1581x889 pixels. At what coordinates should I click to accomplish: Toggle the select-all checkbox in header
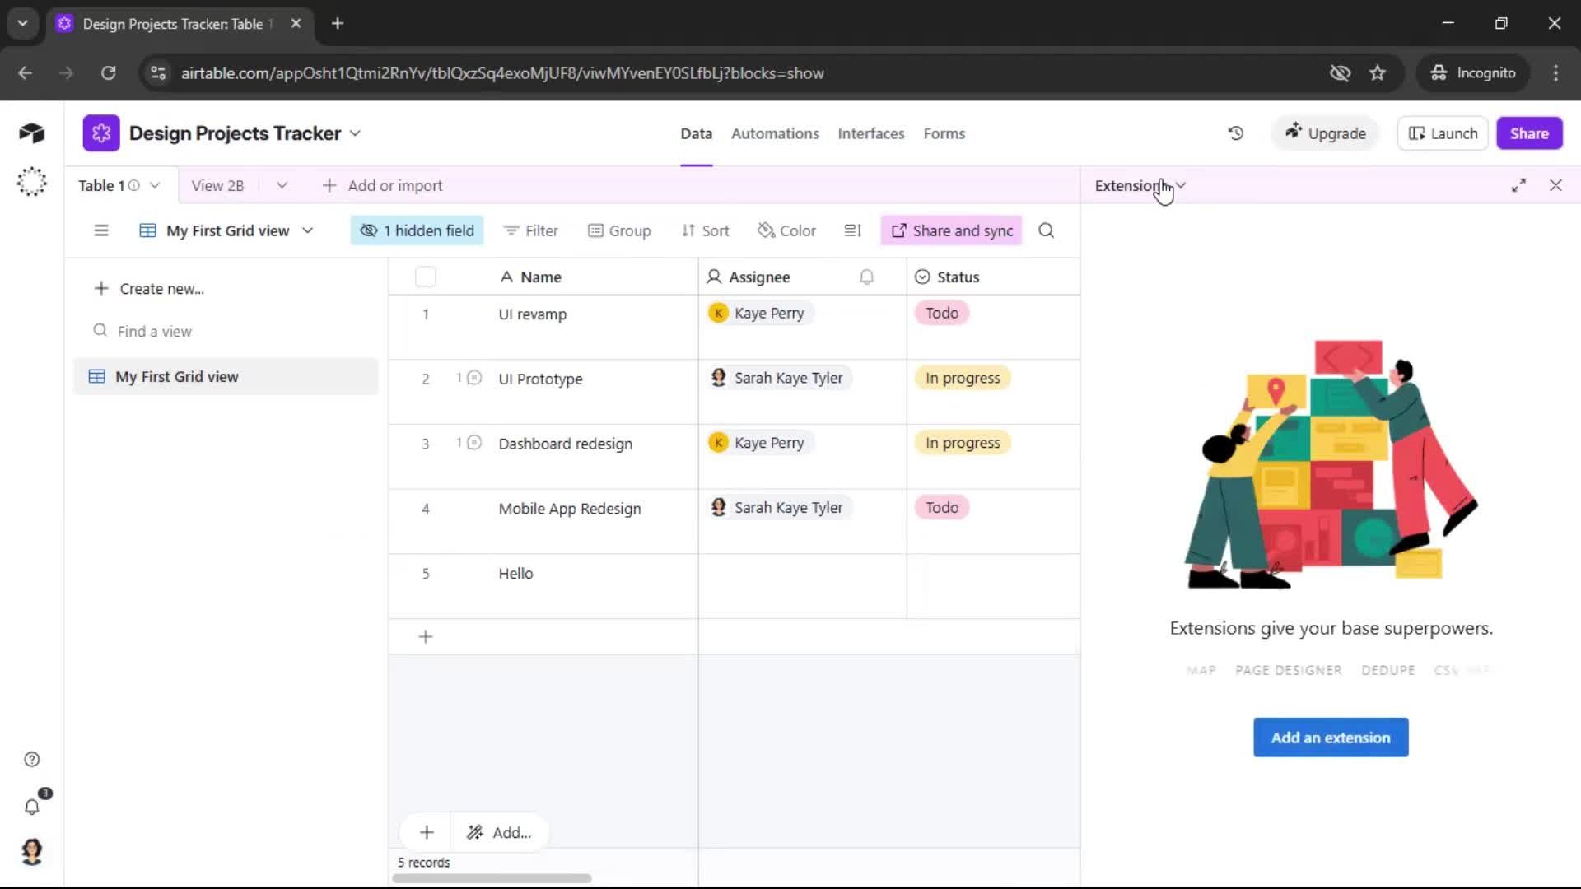point(426,277)
